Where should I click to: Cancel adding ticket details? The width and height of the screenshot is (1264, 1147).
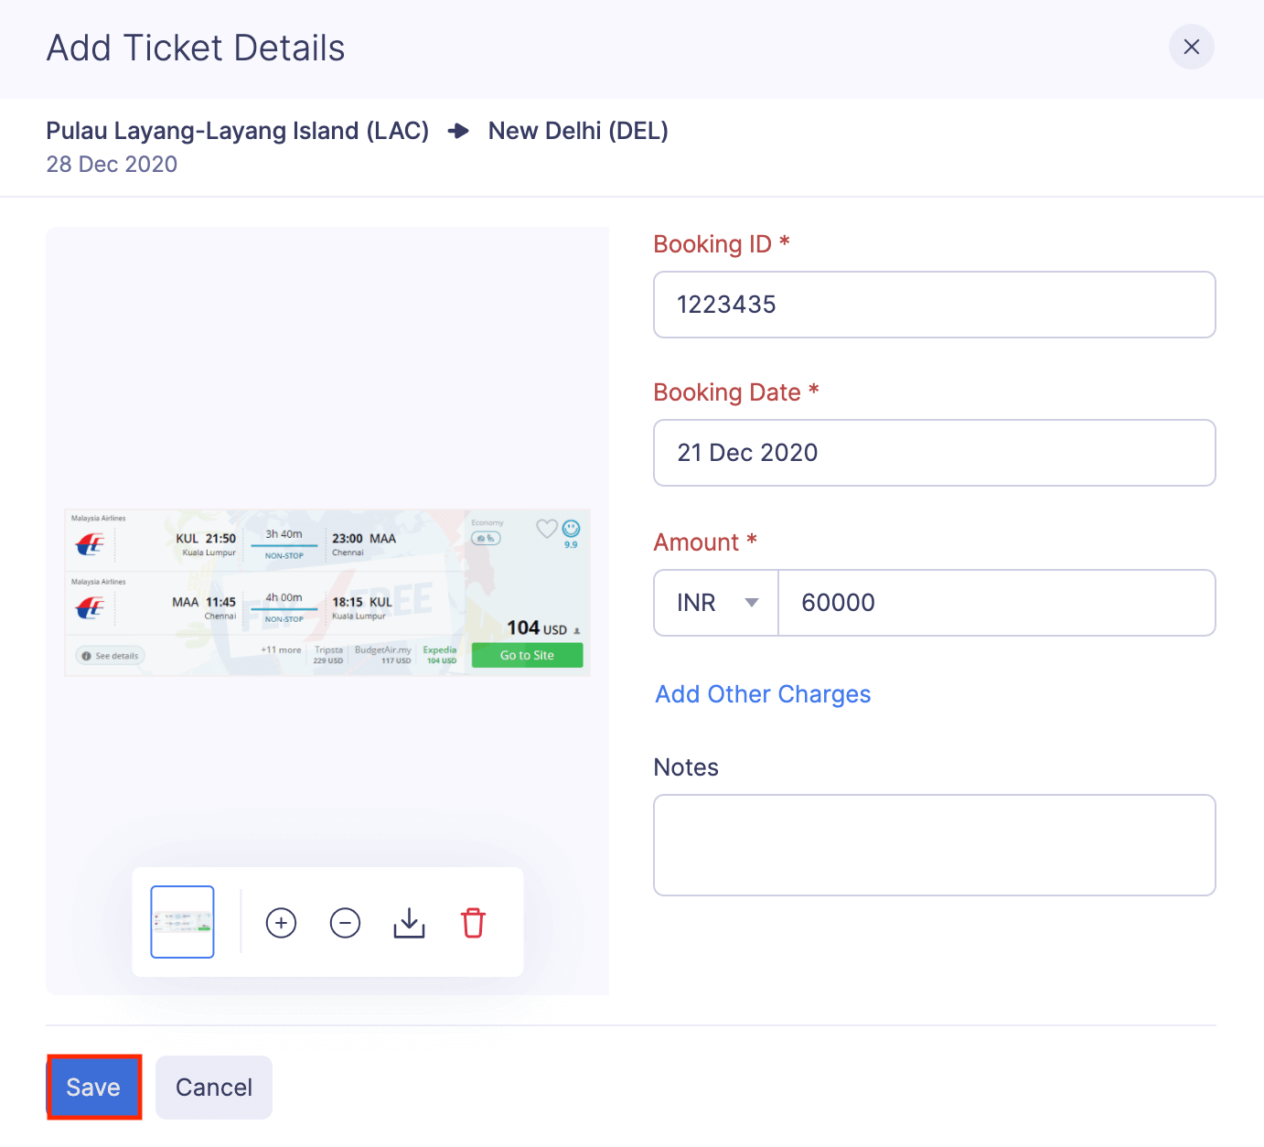(213, 1087)
